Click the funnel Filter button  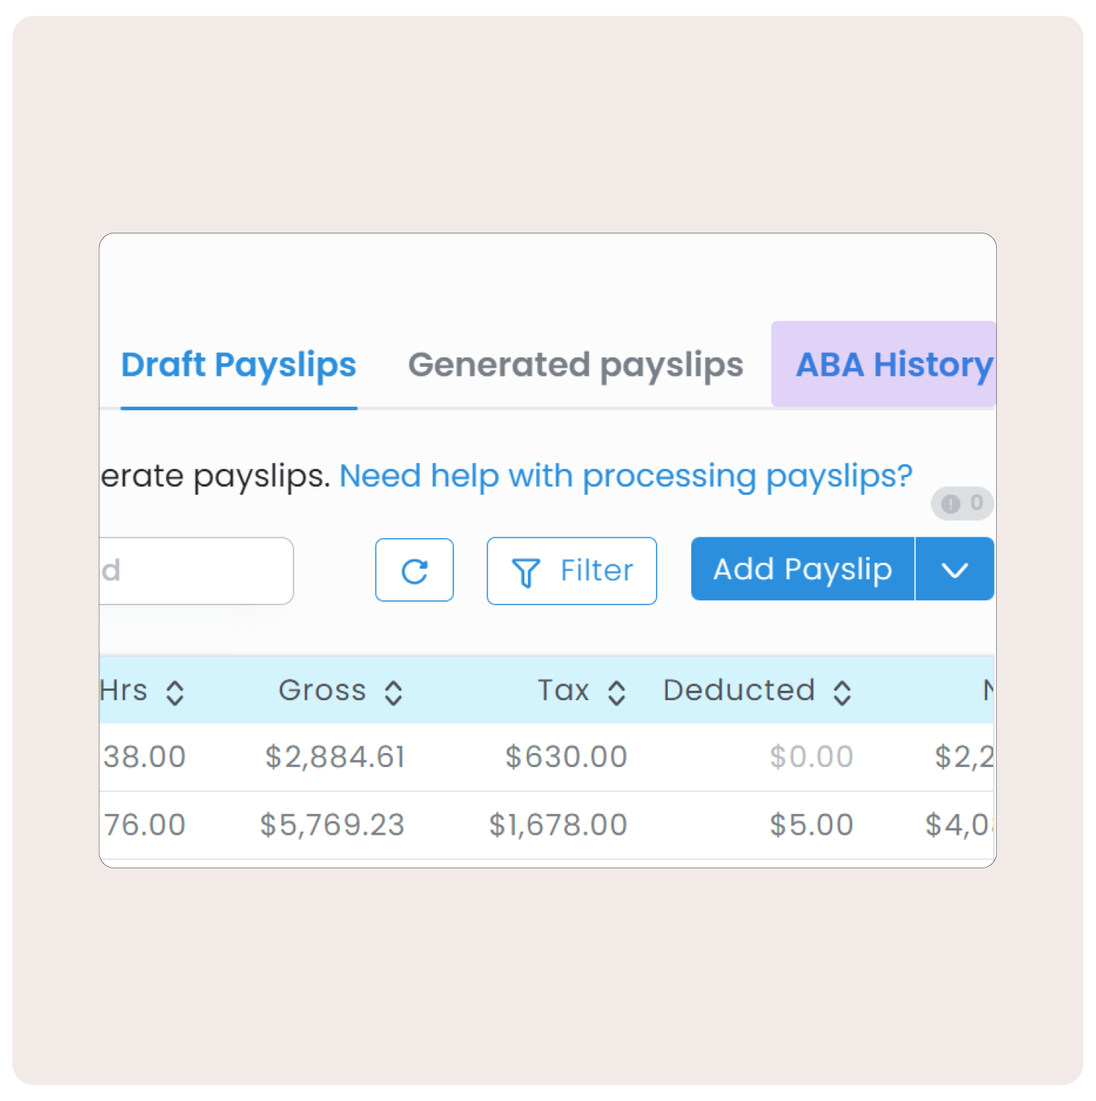[572, 570]
